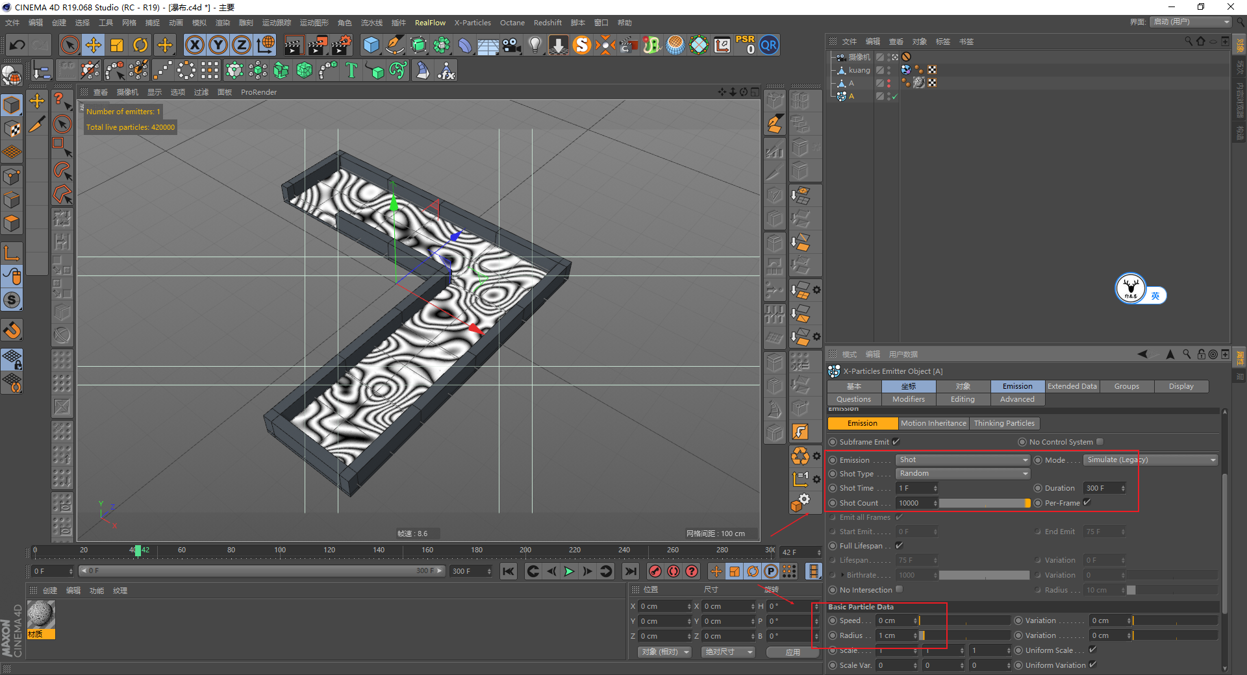This screenshot has width=1247, height=675.
Task: Open the Shot Type dropdown showing Random
Action: click(963, 473)
